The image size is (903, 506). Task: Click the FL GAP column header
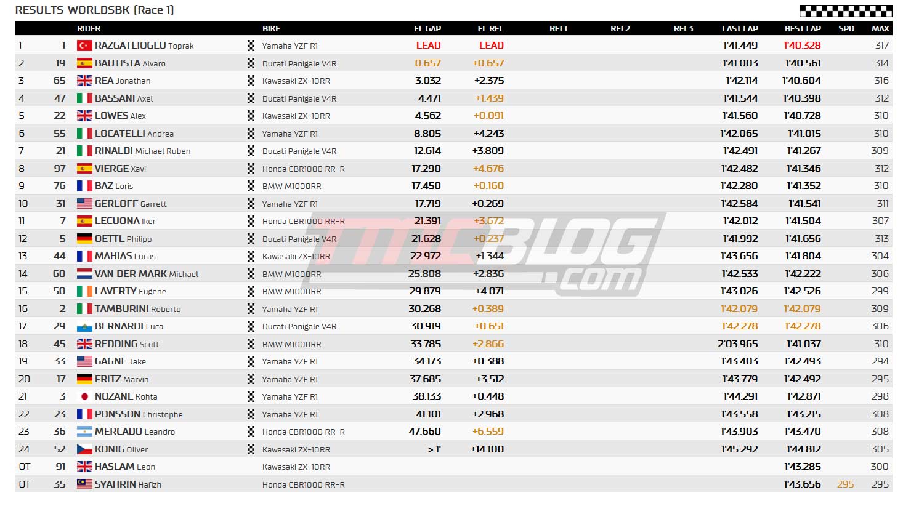click(427, 29)
